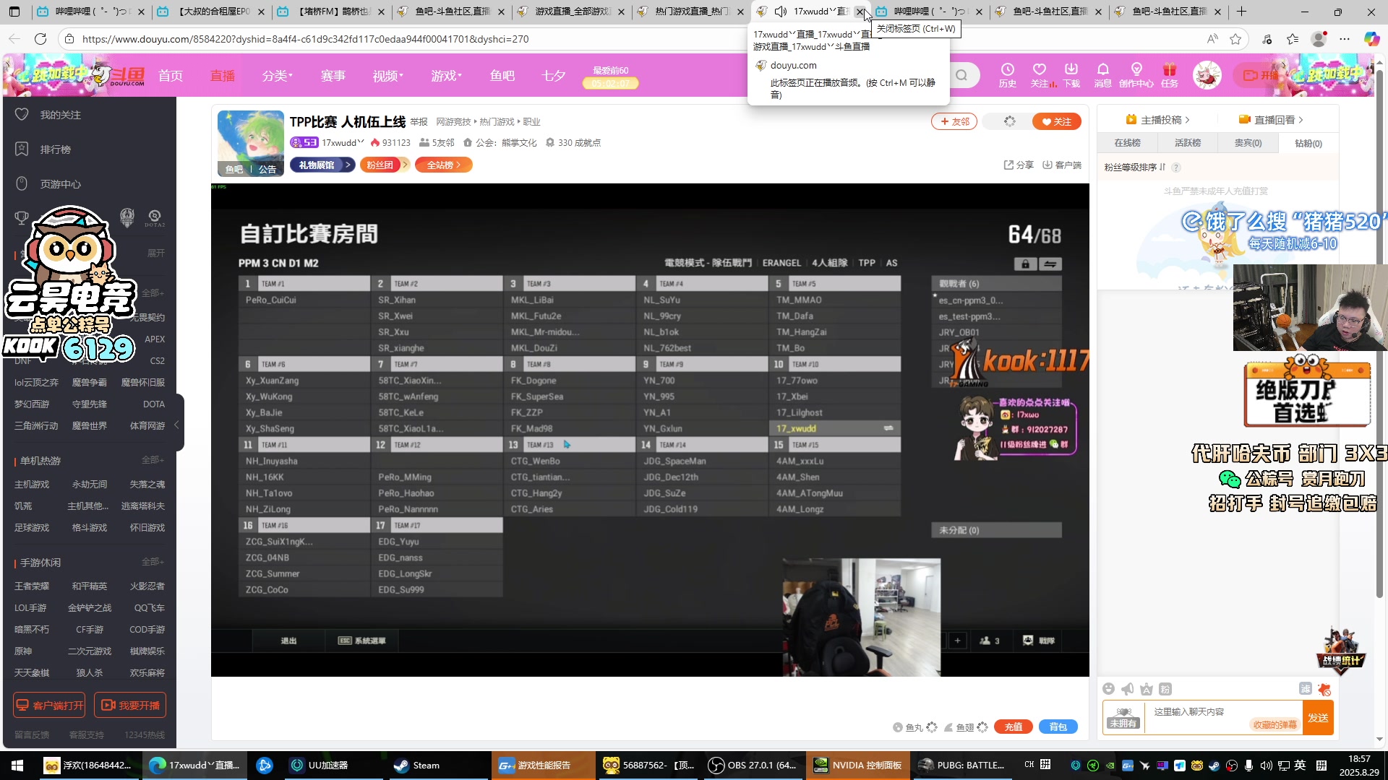Image resolution: width=1388 pixels, height=780 pixels.
Task: Expand 礼物展馆 arrow button
Action: [x=322, y=165]
